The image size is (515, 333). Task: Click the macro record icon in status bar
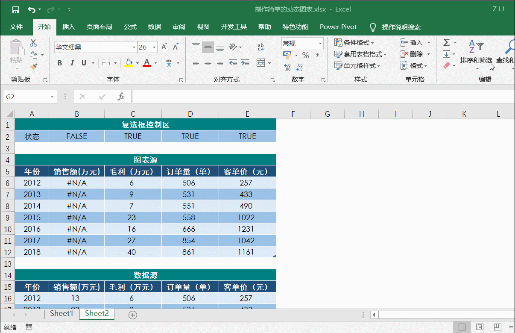click(x=29, y=327)
